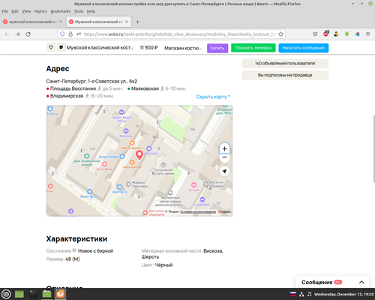Click the Площадь Восстания metro station text
Screen dimensions: 375x300
73,88
